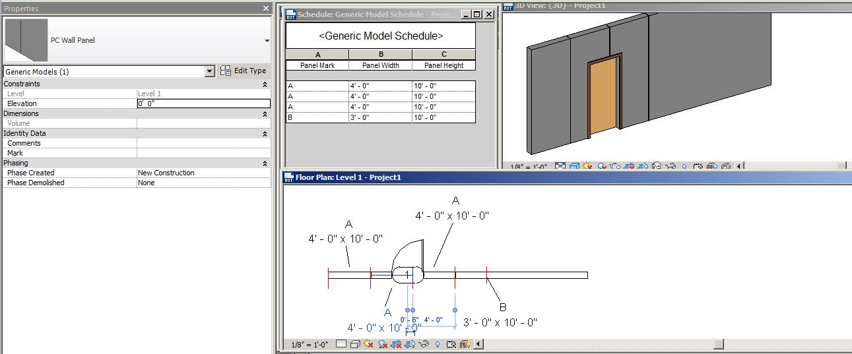
Task: Open the PC Wall Panel type selector dropdown
Action: [267, 40]
